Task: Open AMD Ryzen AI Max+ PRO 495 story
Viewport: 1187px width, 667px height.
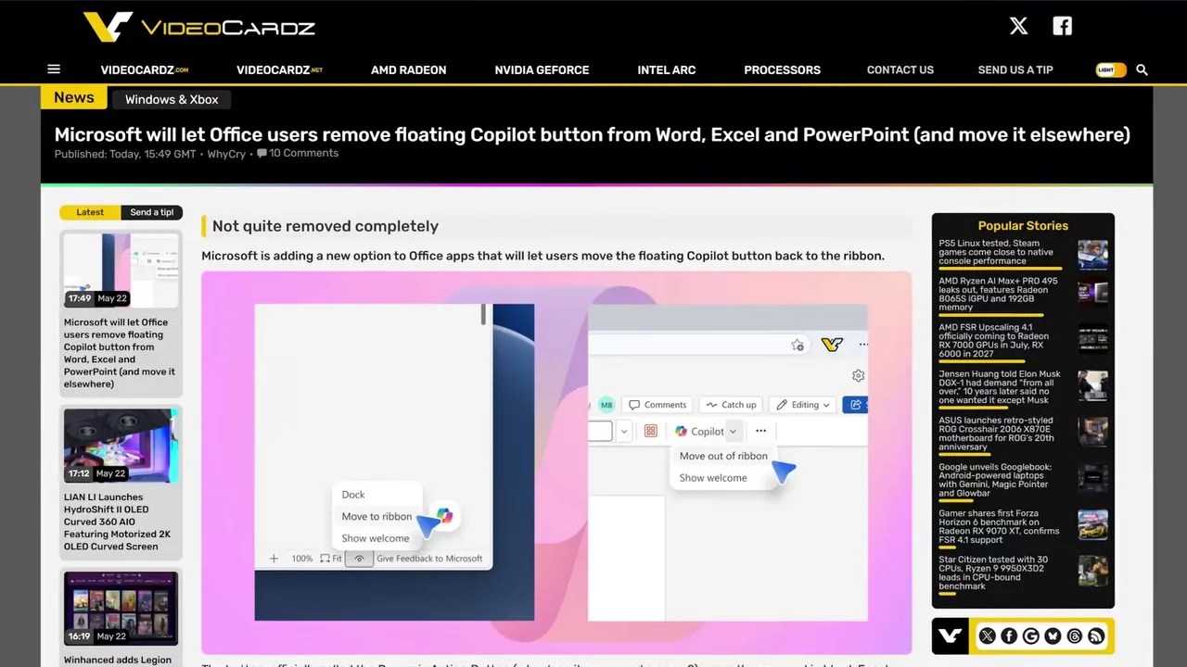Action: click(x=999, y=294)
